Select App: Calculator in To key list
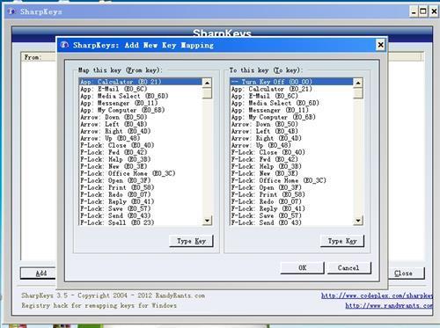This screenshot has height=328, width=440. pyautogui.click(x=292, y=89)
